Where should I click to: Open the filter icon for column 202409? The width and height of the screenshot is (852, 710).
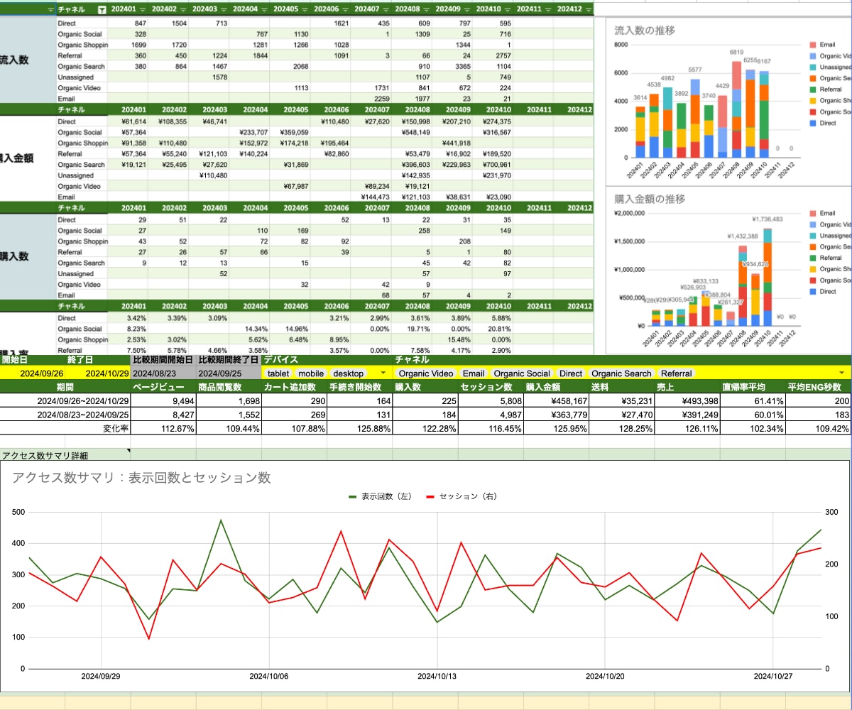(467, 10)
